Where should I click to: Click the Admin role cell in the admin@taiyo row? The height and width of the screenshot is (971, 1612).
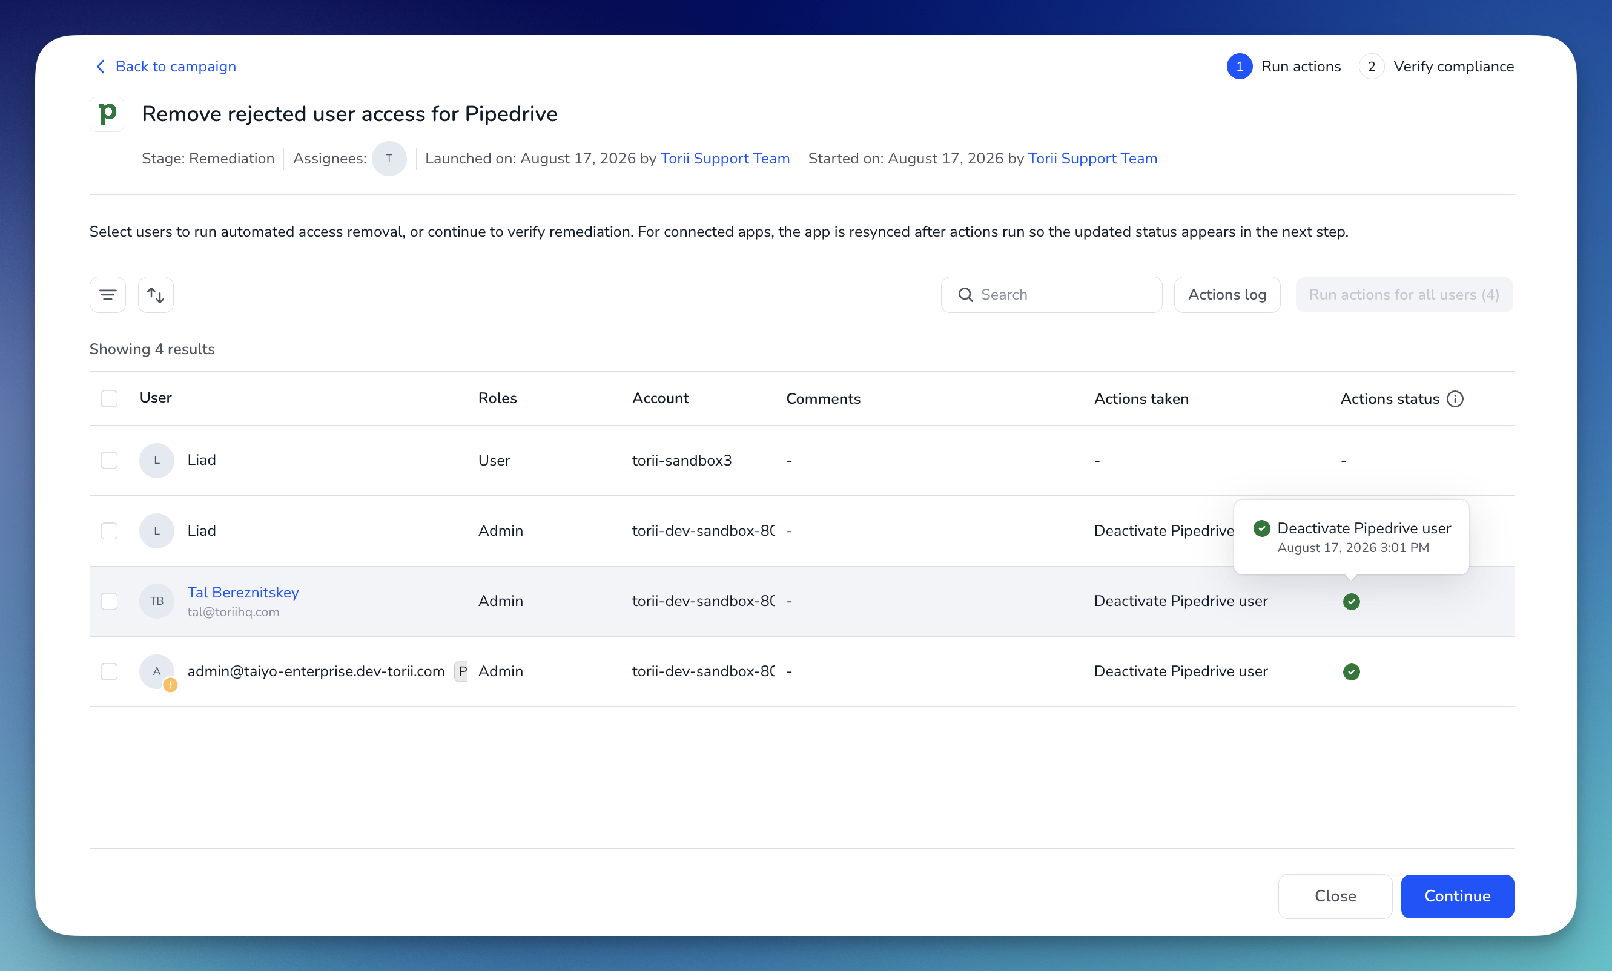point(500,671)
